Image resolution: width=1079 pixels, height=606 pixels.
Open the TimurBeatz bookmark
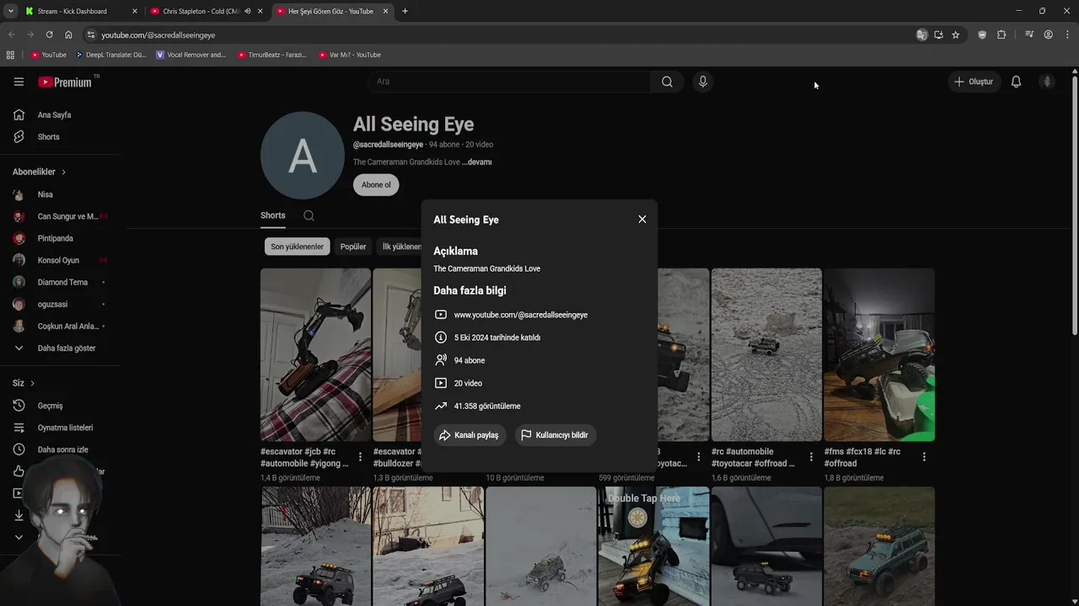(272, 55)
